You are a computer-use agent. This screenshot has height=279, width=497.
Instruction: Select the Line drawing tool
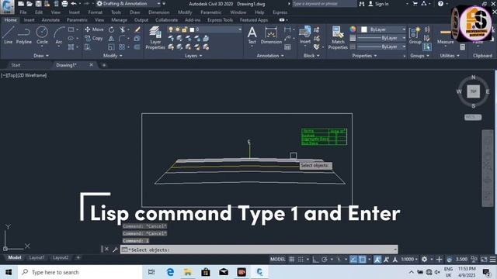[x=9, y=35]
